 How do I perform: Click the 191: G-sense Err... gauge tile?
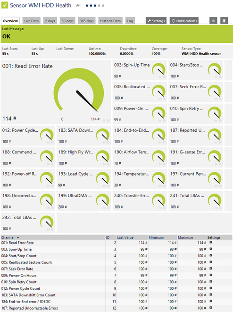click(x=196, y=157)
